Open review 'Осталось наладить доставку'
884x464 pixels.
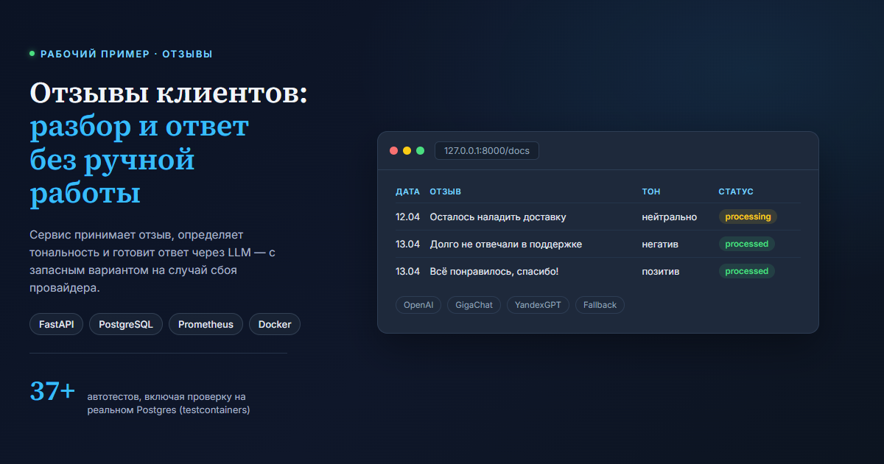(x=498, y=217)
